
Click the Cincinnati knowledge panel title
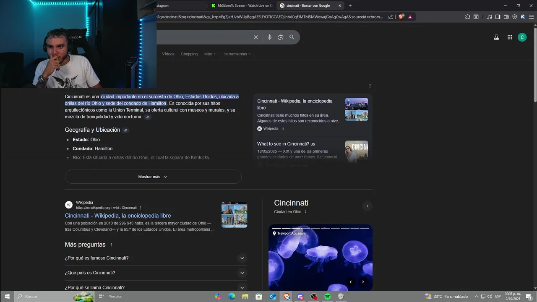pos(291,203)
